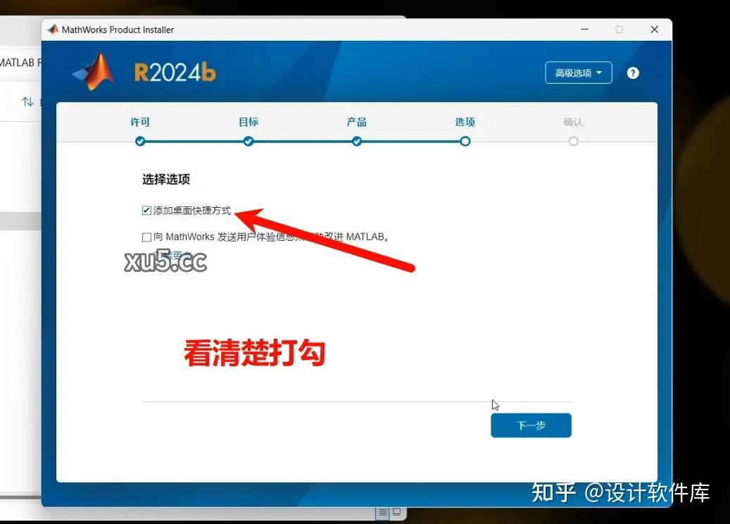Click the completed checkmark circle under 许可
The height and width of the screenshot is (524, 730).
point(140,141)
